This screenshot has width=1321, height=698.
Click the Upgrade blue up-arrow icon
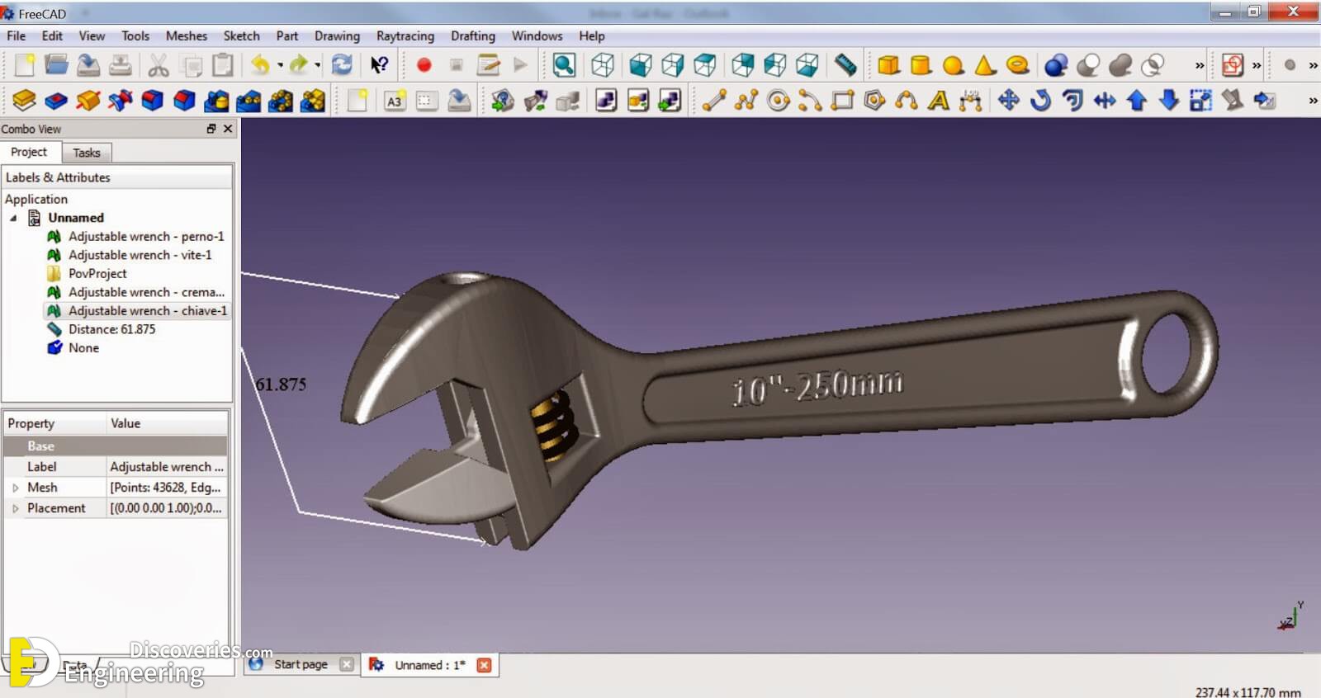click(x=1137, y=100)
